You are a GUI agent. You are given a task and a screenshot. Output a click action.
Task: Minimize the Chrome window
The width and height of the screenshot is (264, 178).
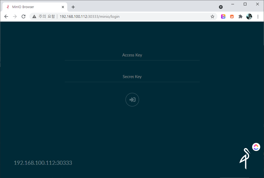pyautogui.click(x=233, y=4)
